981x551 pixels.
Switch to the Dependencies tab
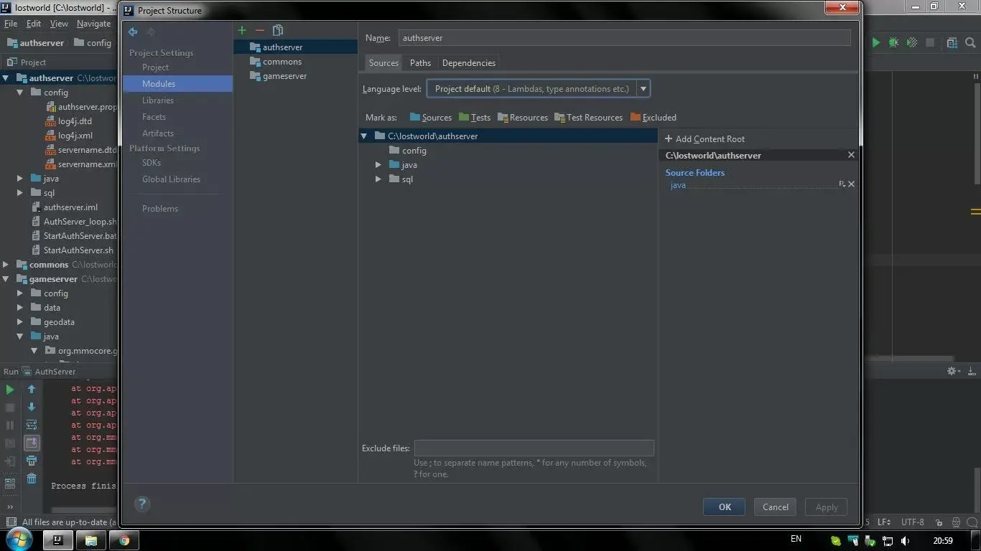[x=469, y=63]
